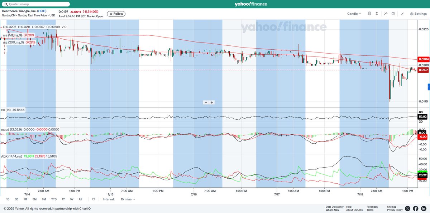The height and width of the screenshot is (213, 430).
Task: Open Yahoo Finance LinkedIn icon
Action: pyautogui.click(x=424, y=208)
